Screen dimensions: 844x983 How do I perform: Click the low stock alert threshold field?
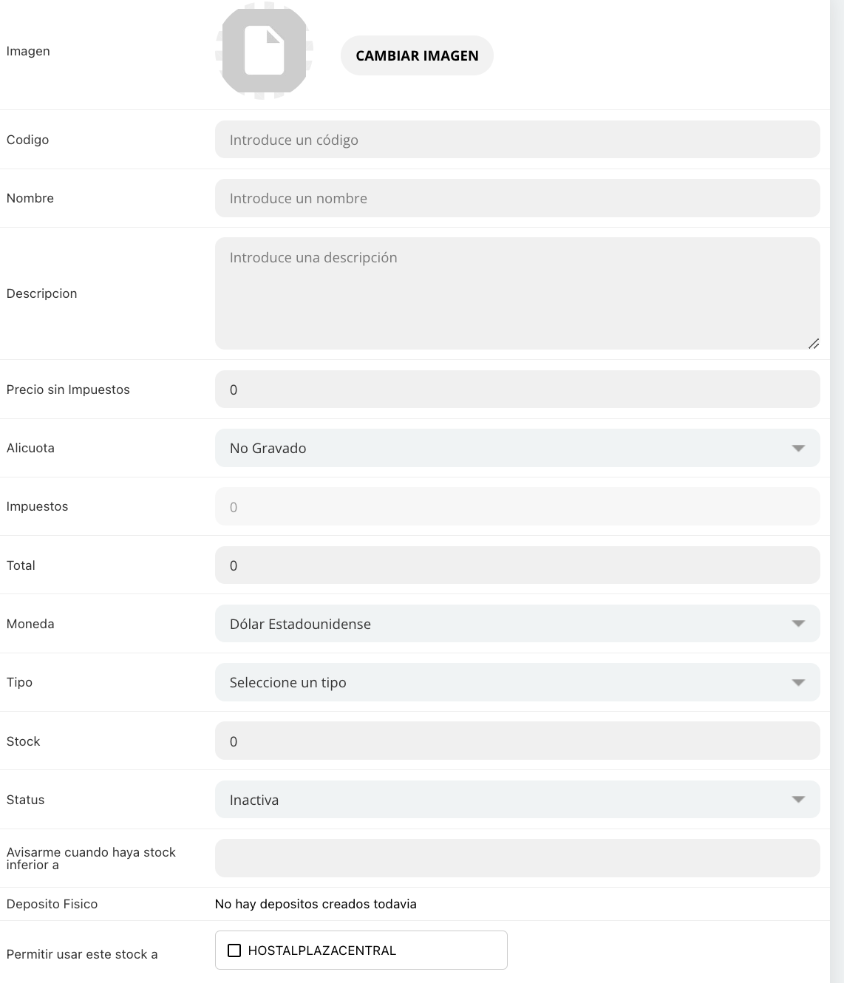[517, 858]
